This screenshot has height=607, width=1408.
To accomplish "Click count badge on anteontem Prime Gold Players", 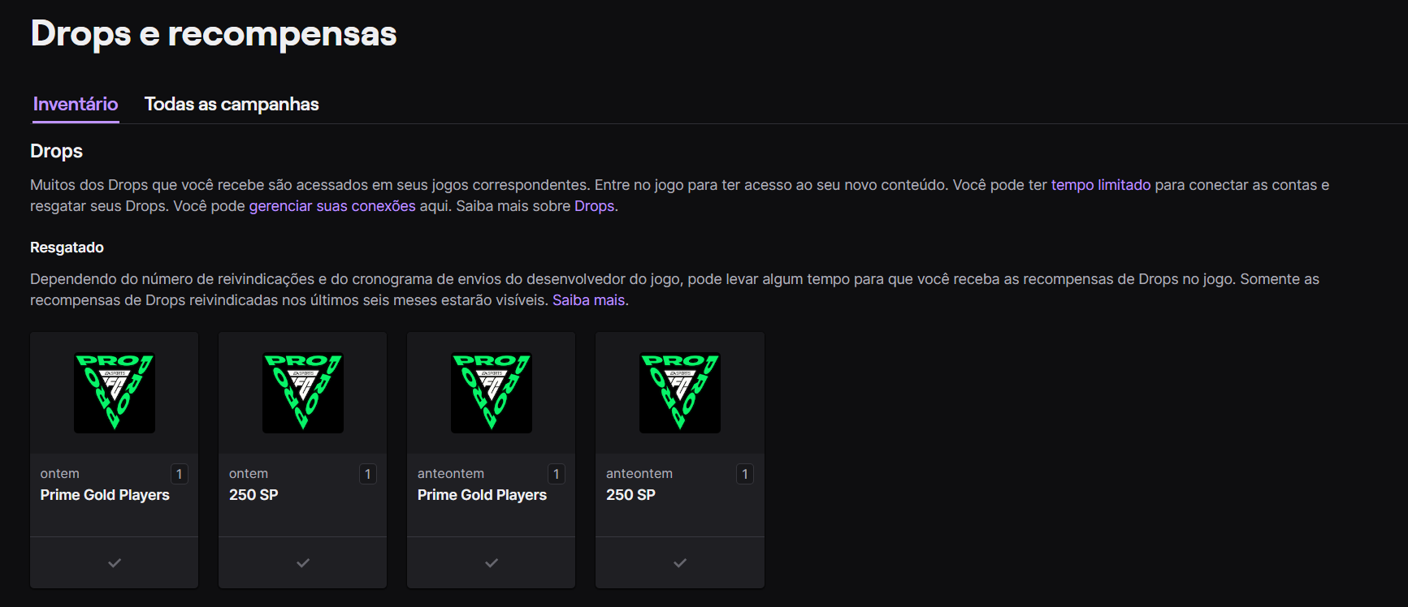I will point(557,474).
